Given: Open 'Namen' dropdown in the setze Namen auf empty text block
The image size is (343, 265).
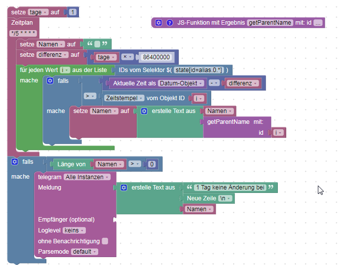Looking at the screenshot, I should pyautogui.click(x=50, y=44).
